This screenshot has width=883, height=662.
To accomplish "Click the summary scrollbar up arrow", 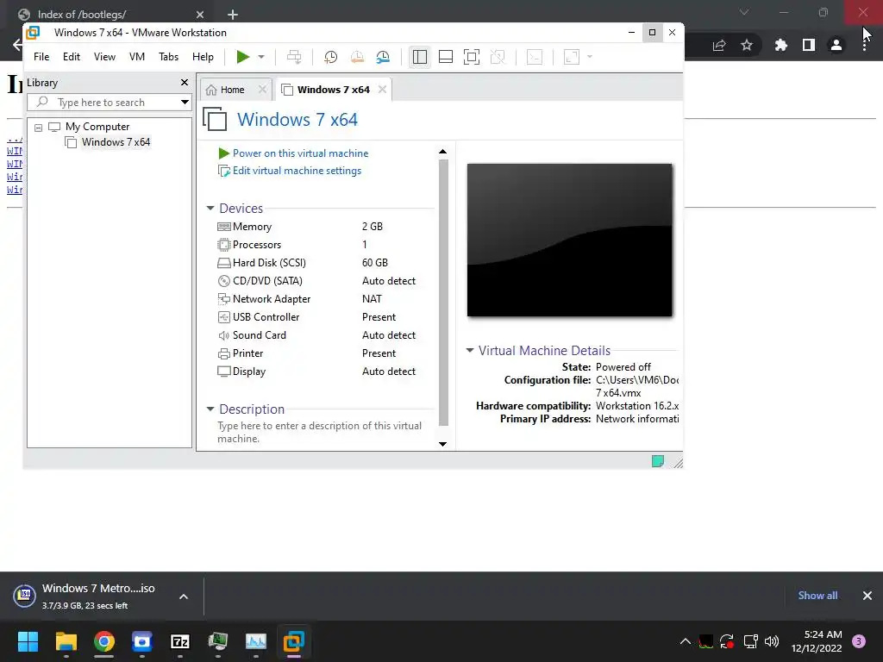I will pos(442,152).
